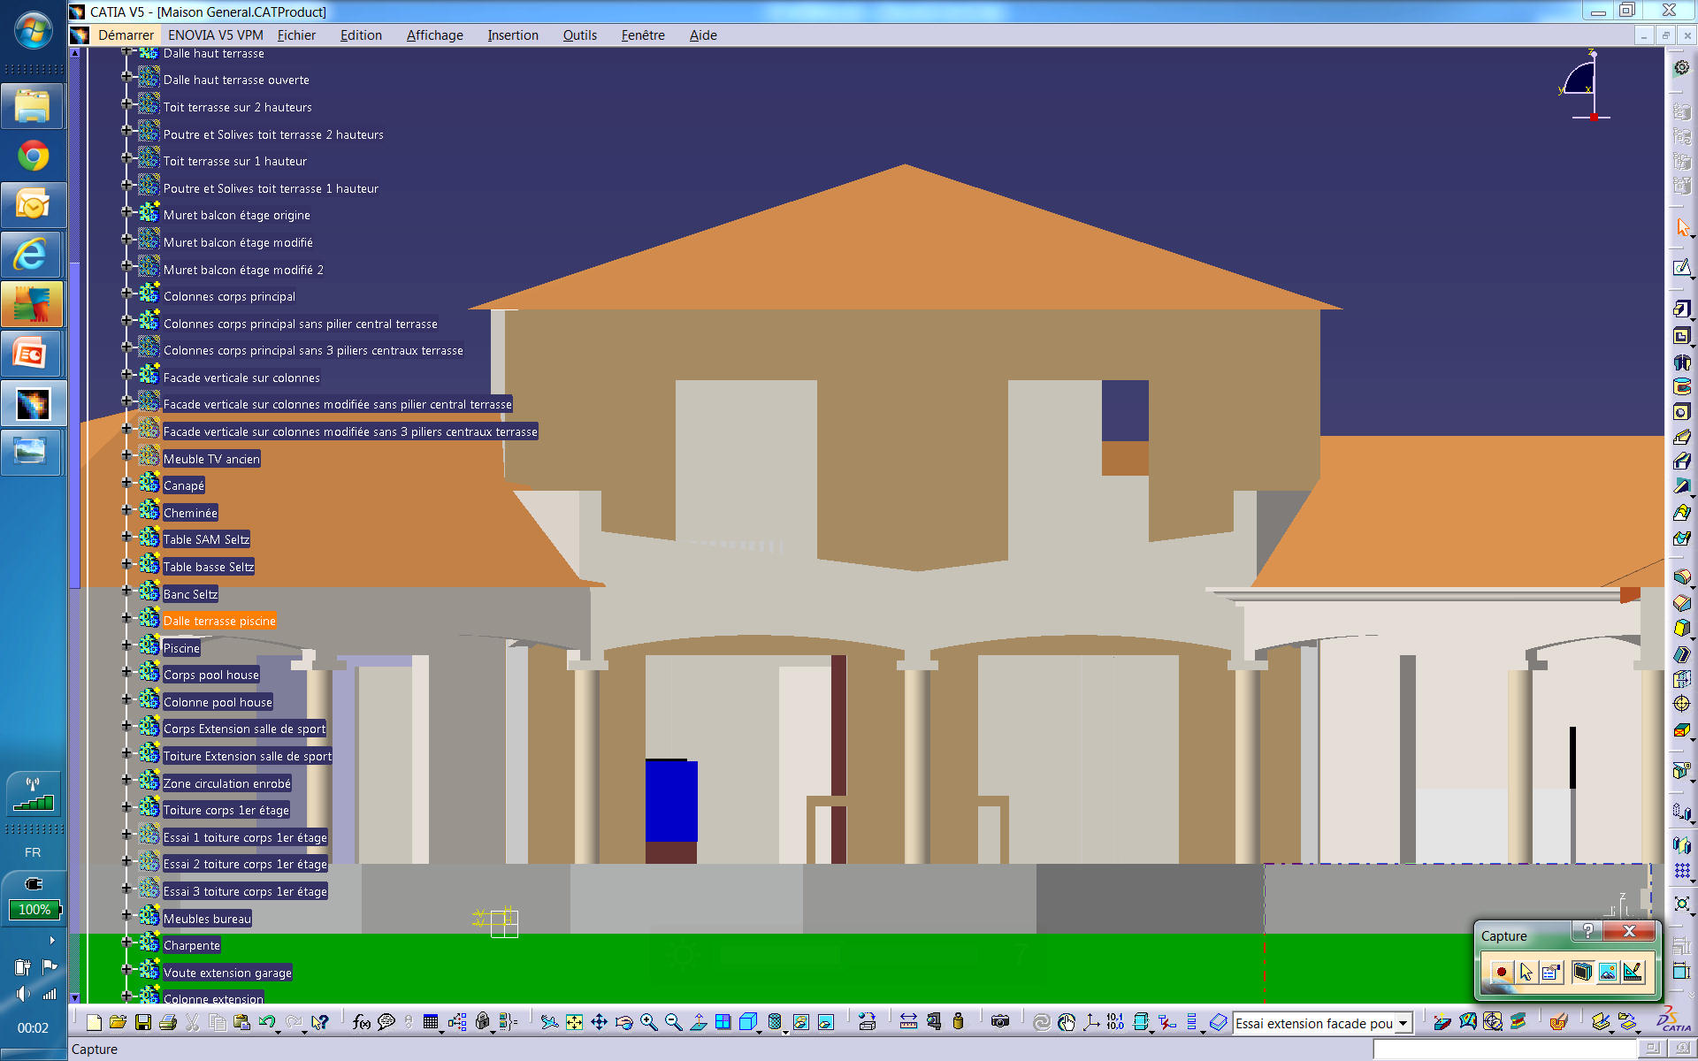The image size is (1698, 1061).
Task: Click the Zoom In magnifier icon
Action: click(648, 1022)
